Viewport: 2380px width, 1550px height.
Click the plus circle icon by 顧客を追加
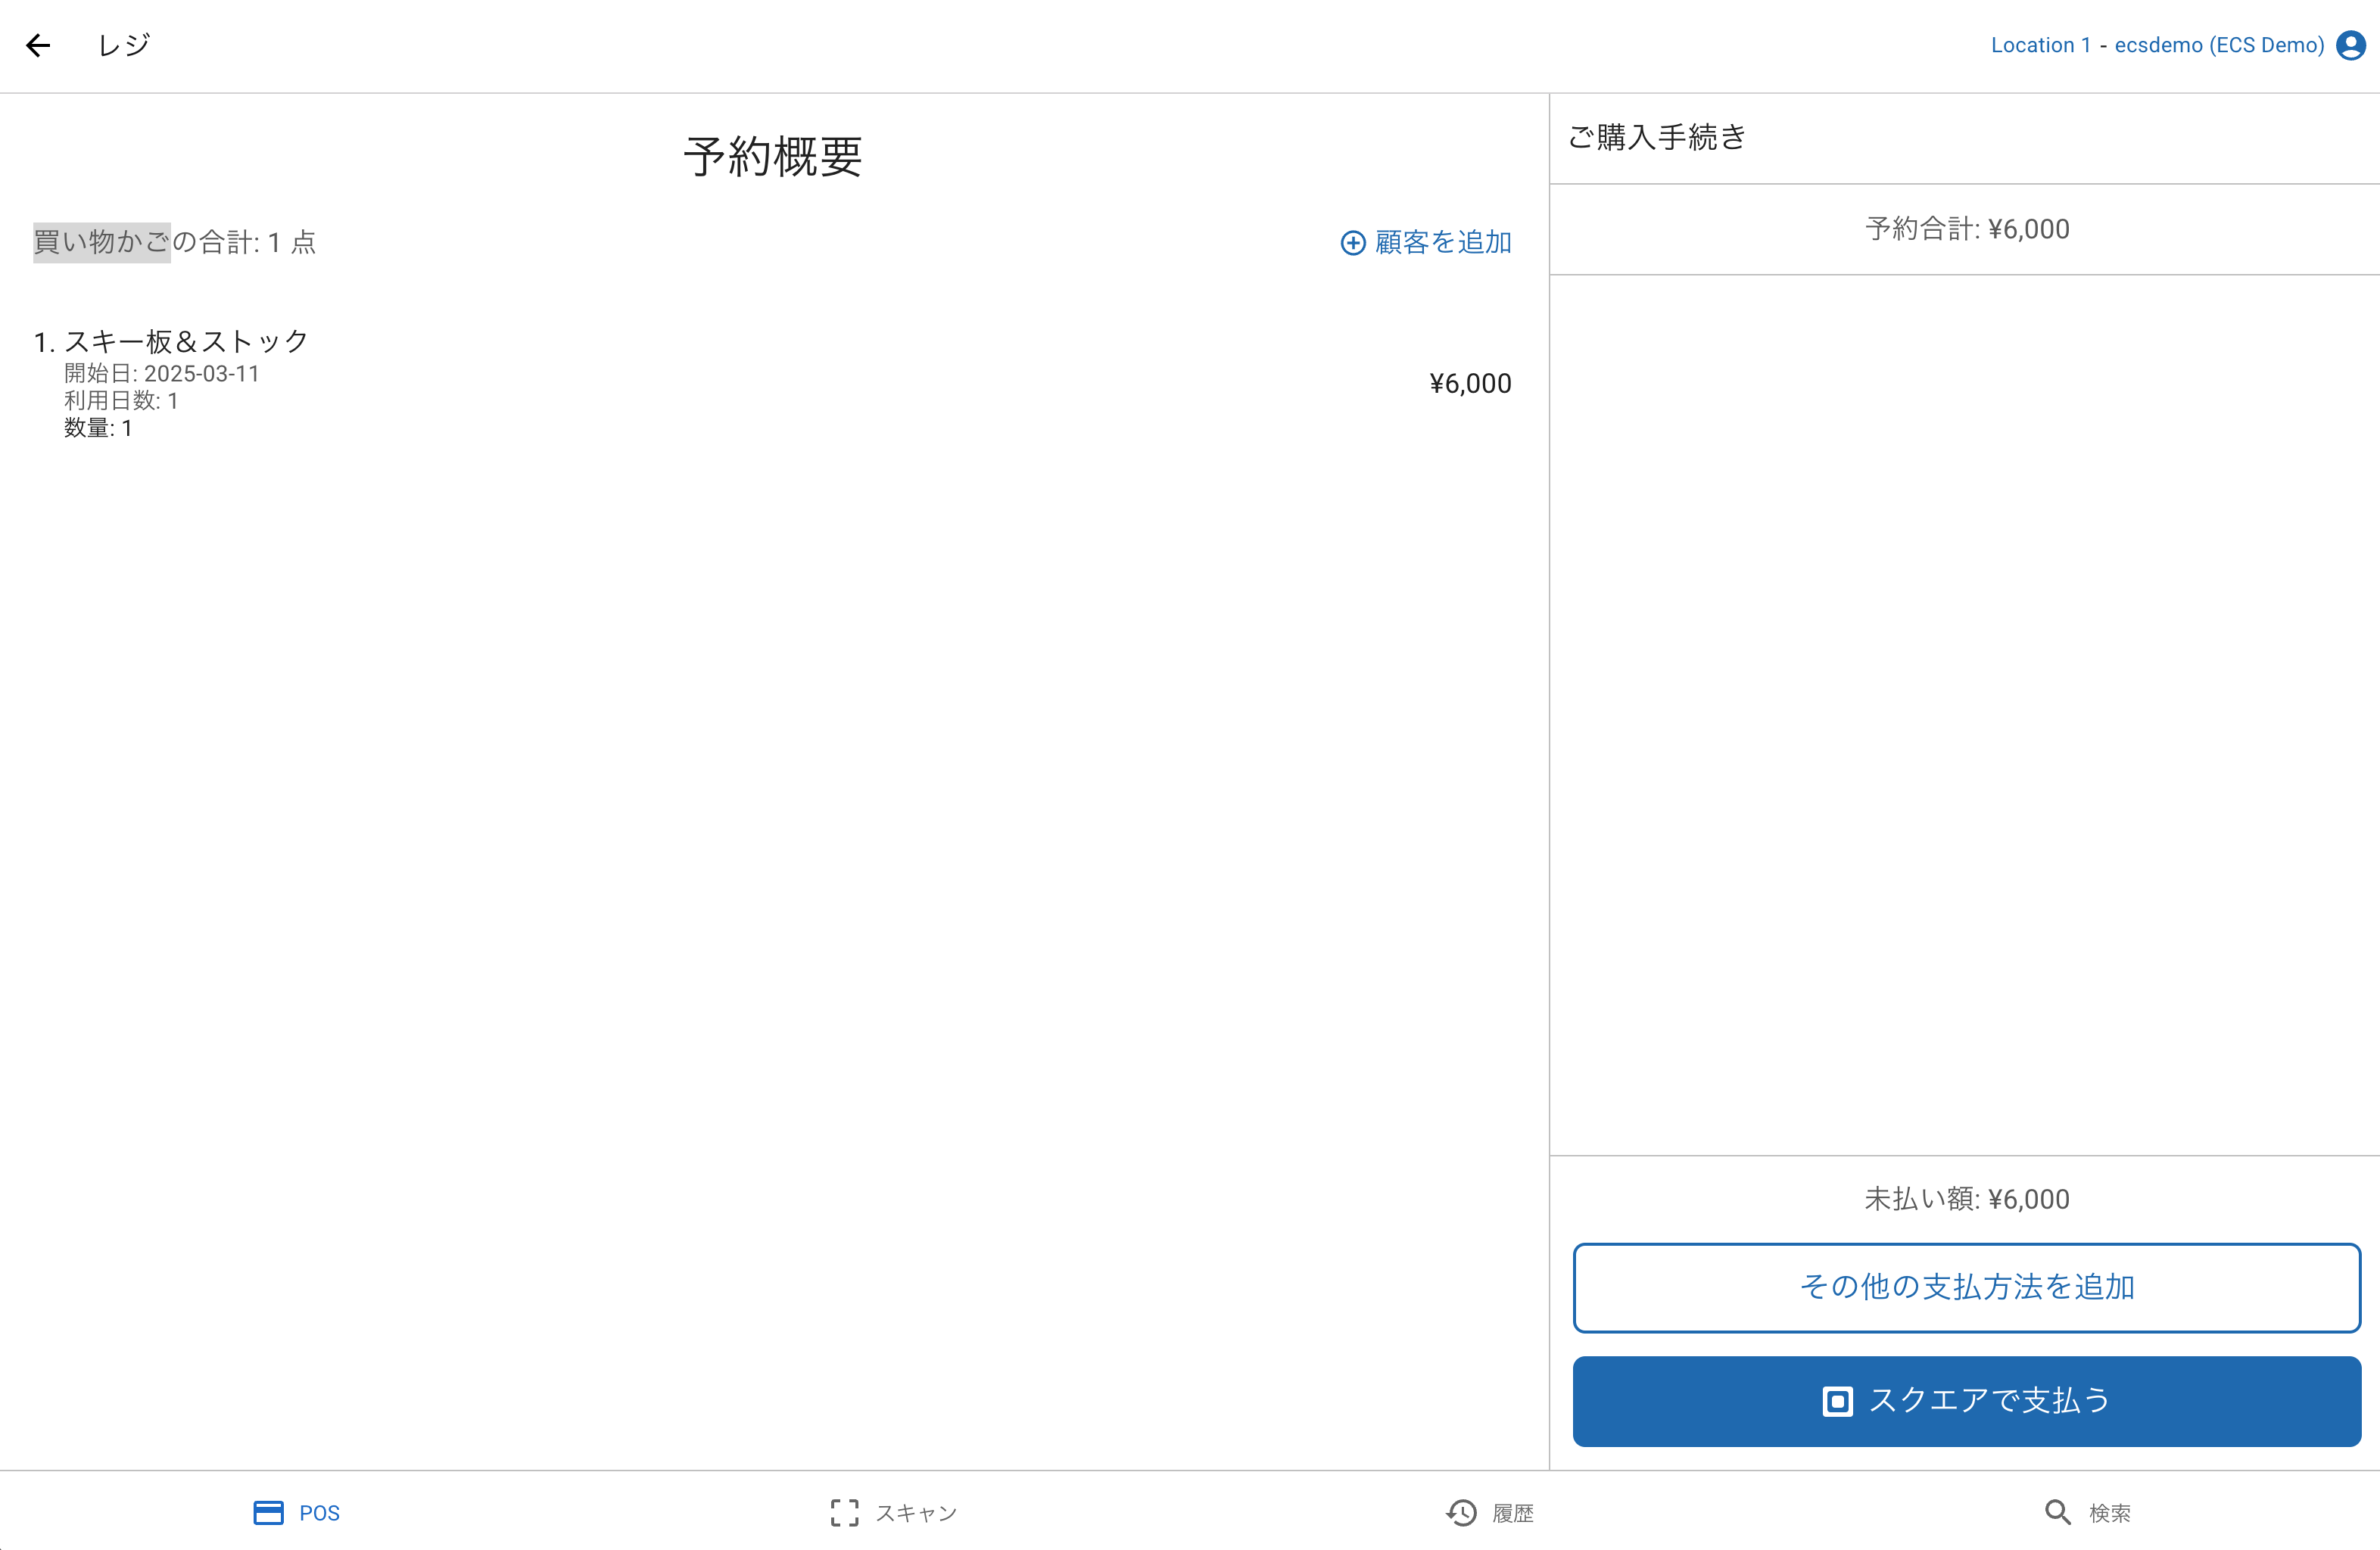coord(1352,243)
